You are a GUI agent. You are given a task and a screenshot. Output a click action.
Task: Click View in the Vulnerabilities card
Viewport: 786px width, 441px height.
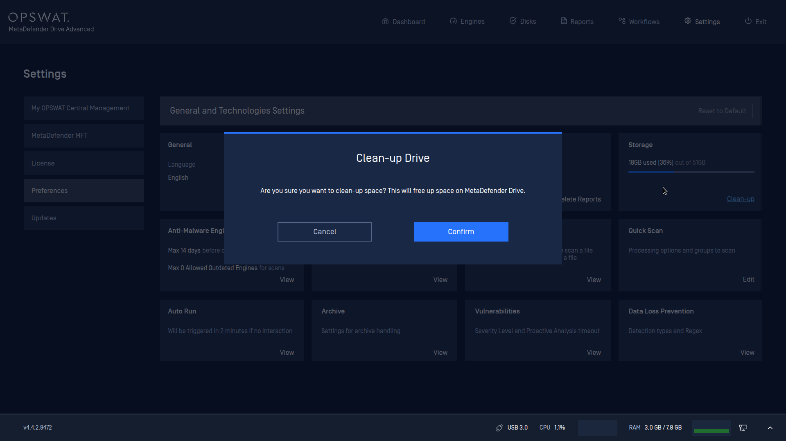click(x=594, y=353)
